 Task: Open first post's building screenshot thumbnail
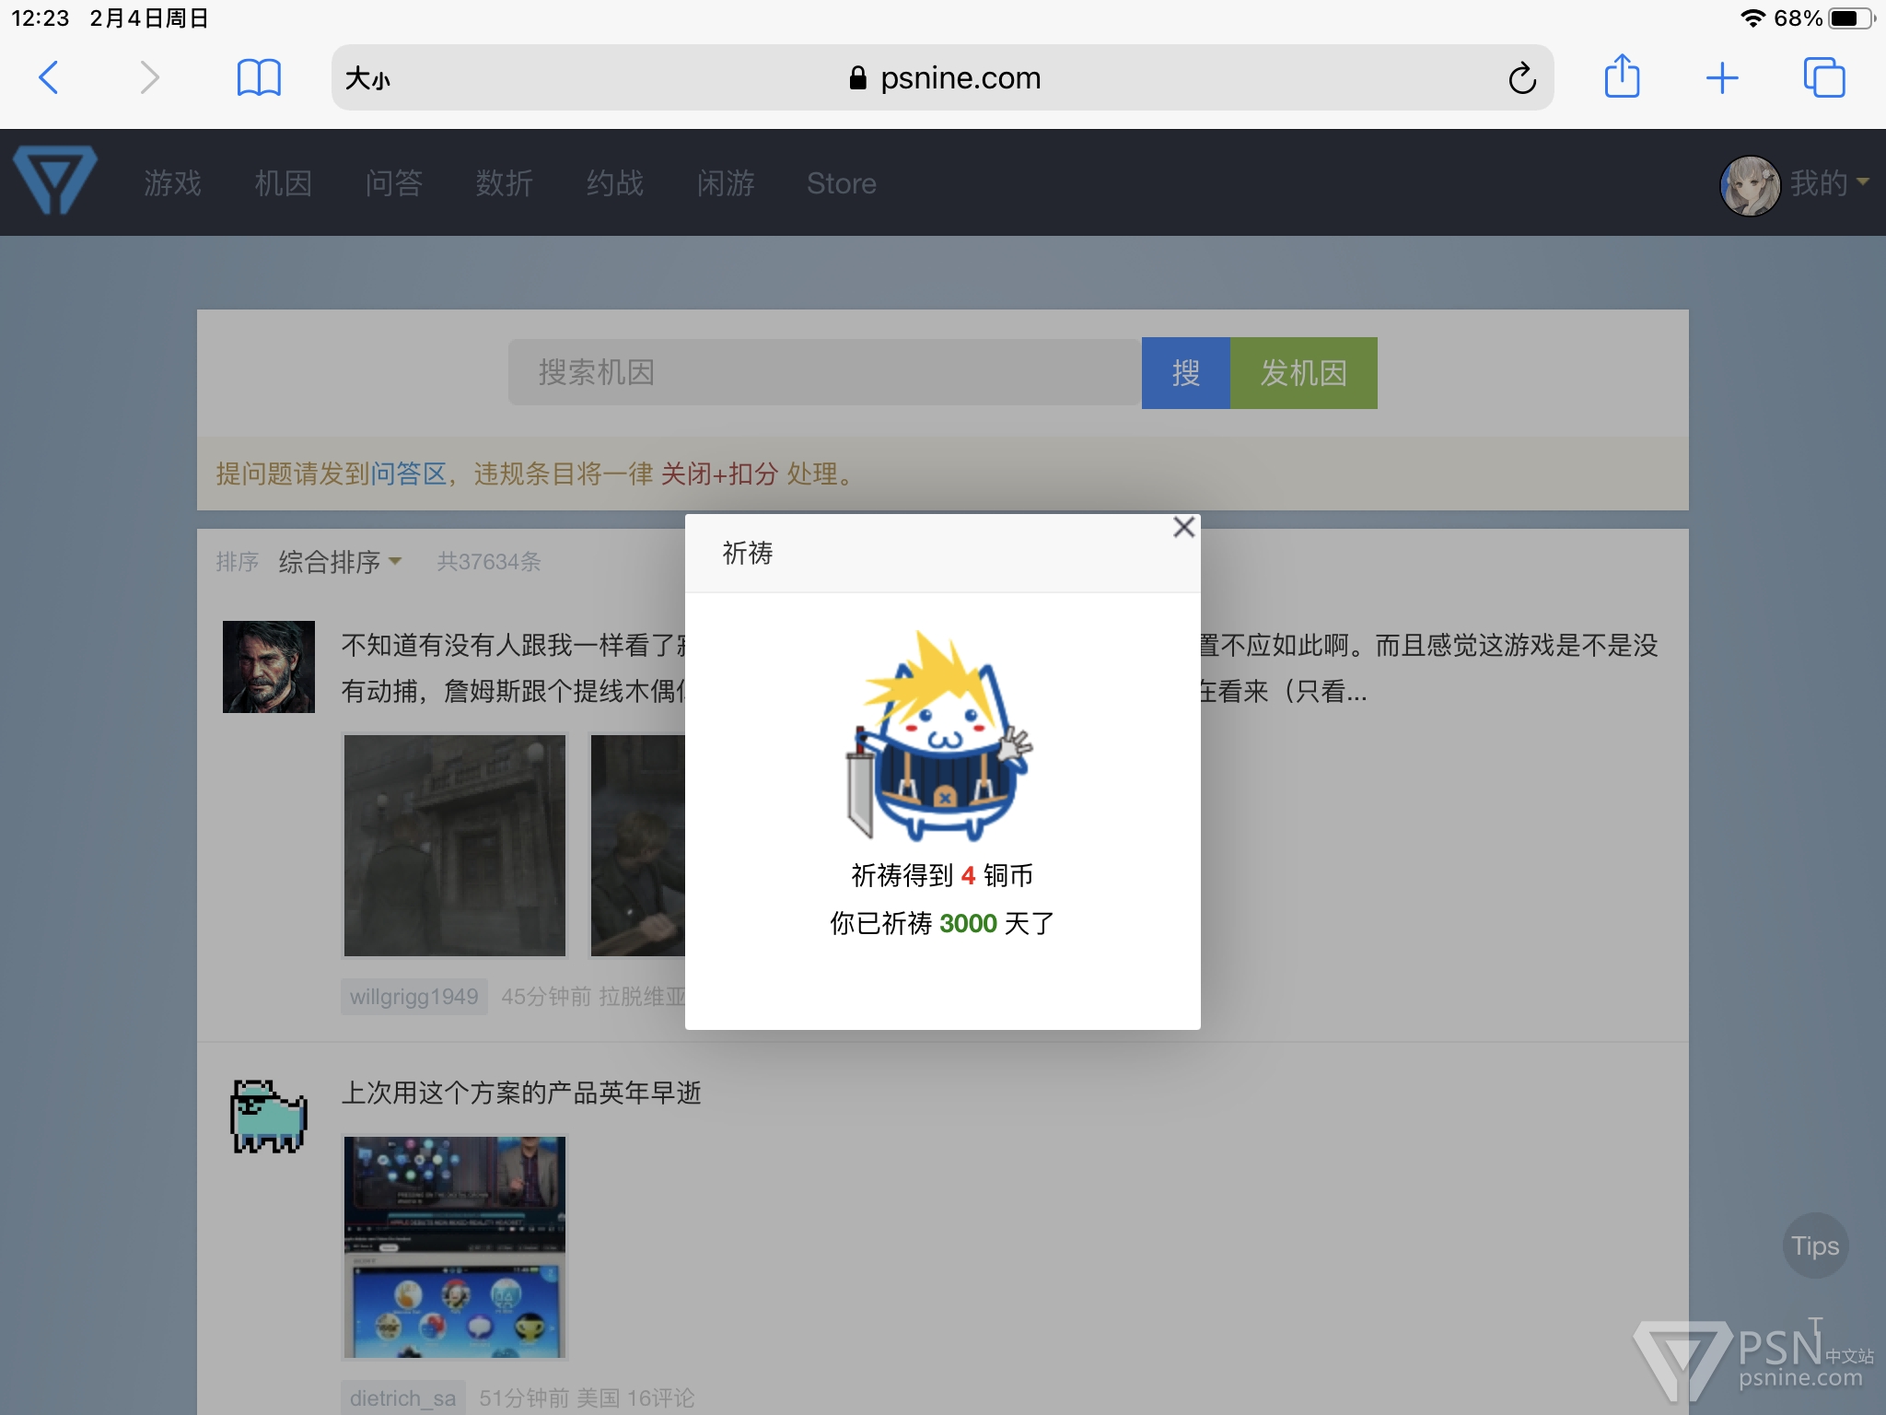pyautogui.click(x=454, y=845)
